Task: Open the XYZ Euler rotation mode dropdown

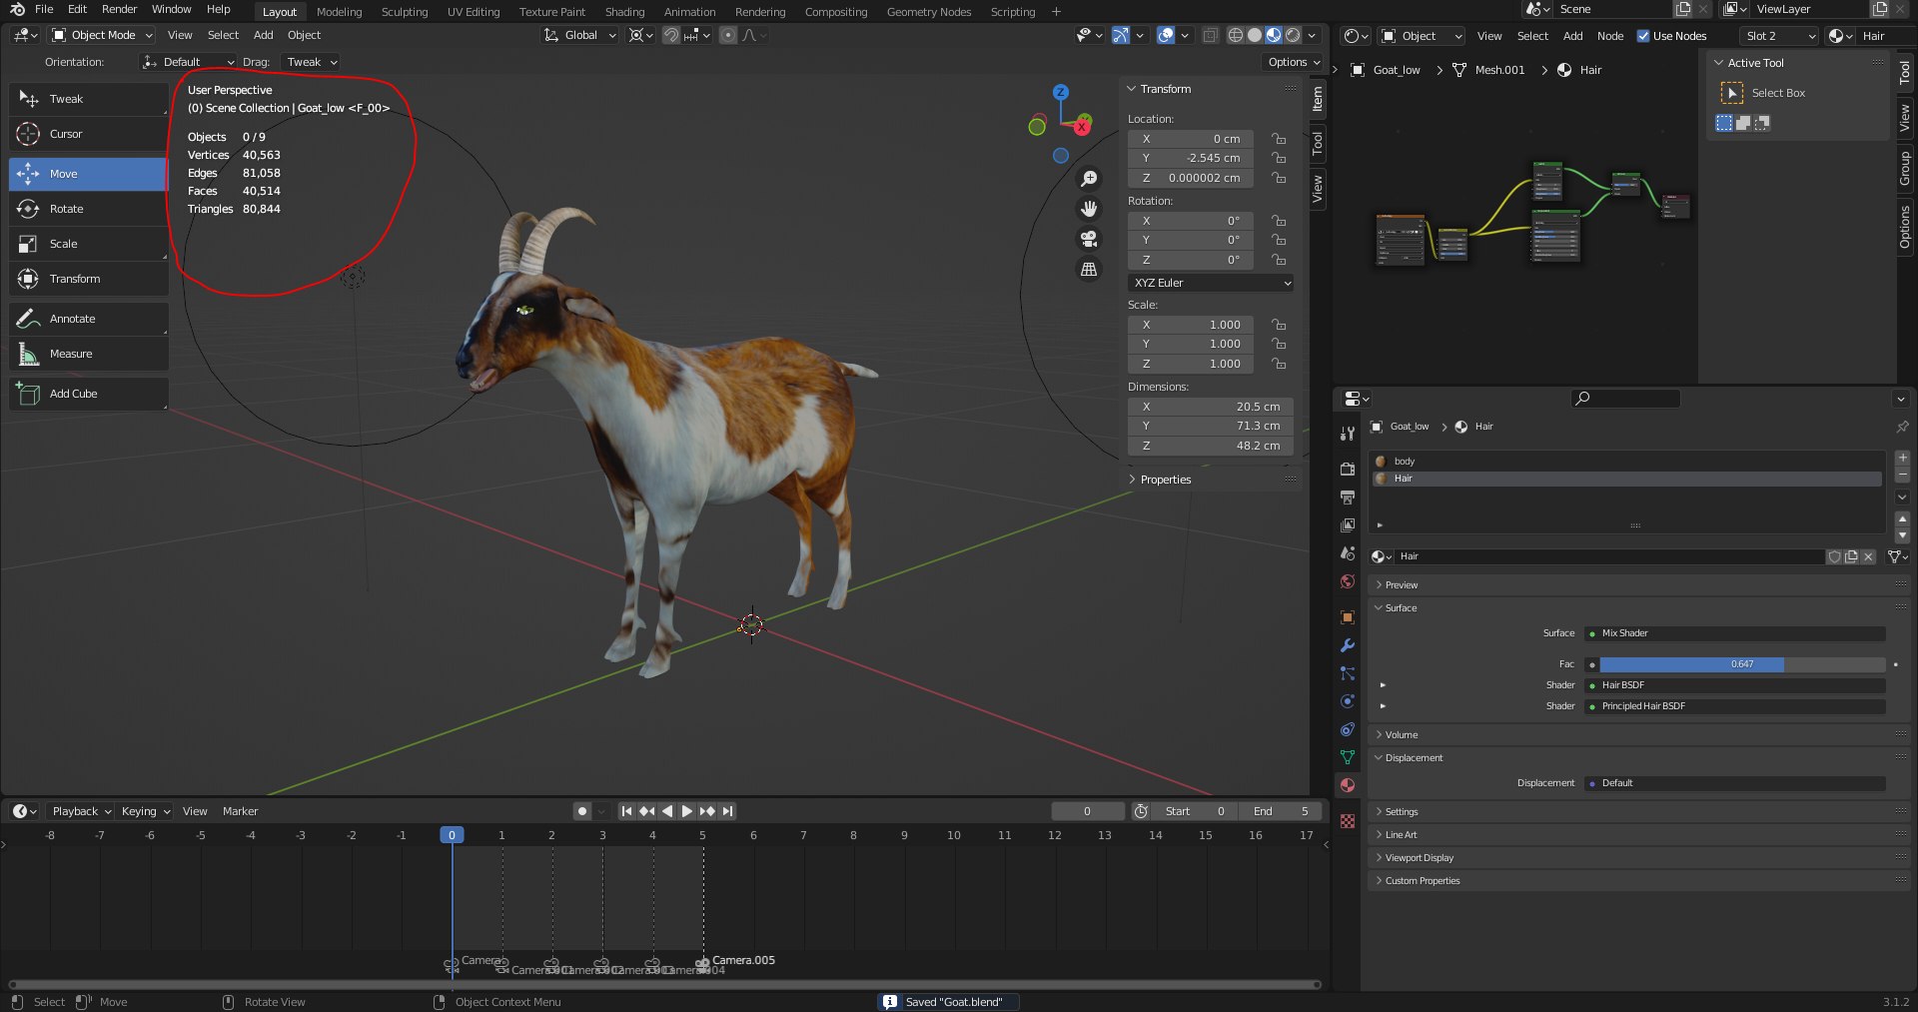Action: (1211, 283)
